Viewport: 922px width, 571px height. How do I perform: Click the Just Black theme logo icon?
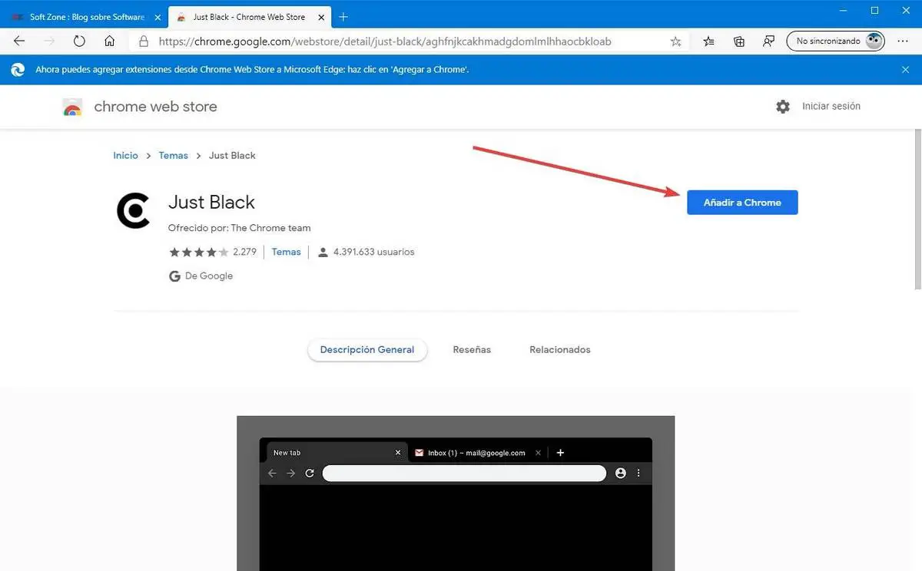pos(133,210)
